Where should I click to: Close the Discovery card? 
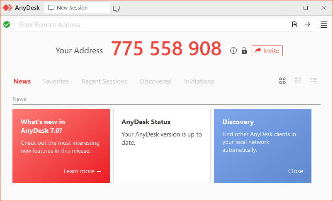(x=295, y=171)
